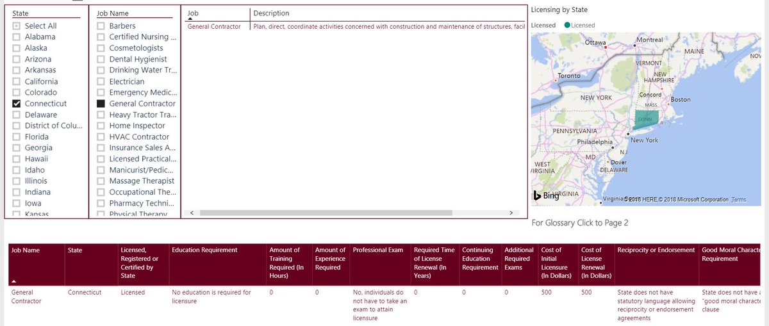Select the HVAC Contractor job checkbox
769x326 pixels.
101,136
